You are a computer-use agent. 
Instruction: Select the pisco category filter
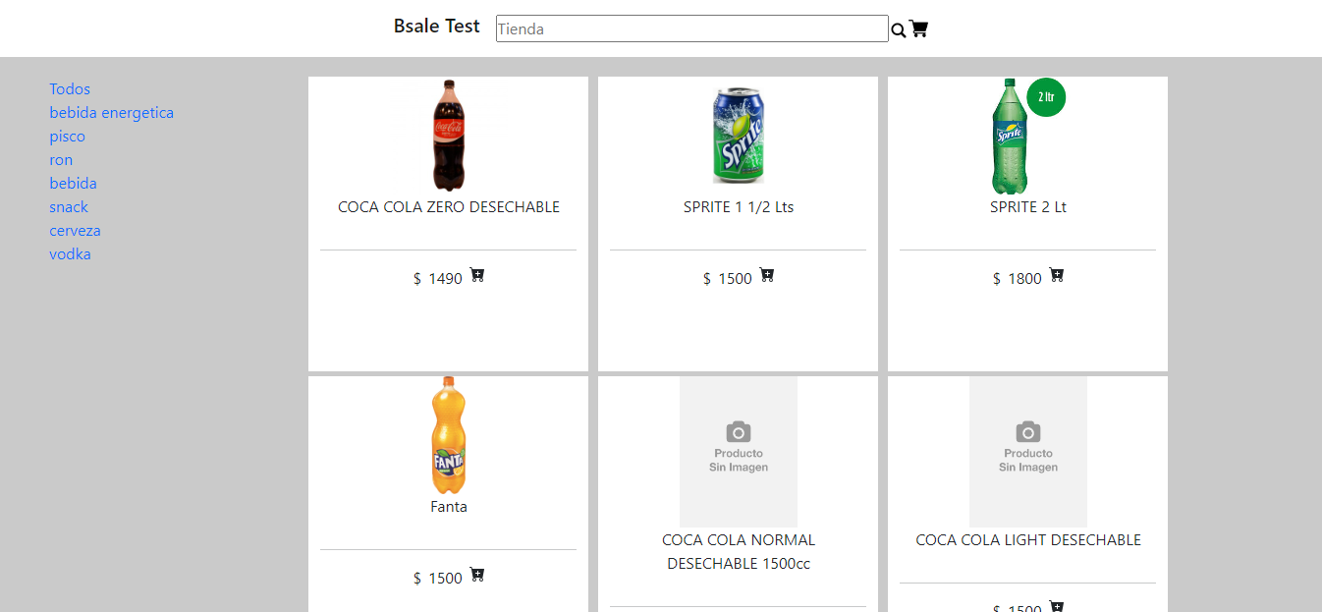coord(67,136)
